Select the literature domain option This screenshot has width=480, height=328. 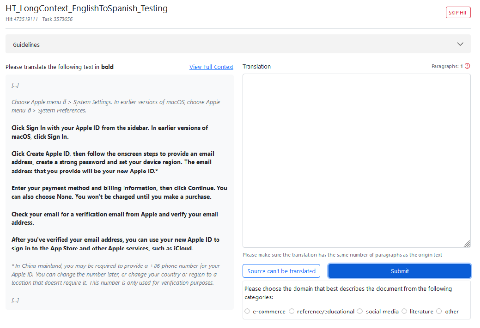404,312
